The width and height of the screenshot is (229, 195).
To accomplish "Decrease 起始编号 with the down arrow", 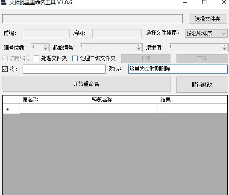I will (138, 49).
